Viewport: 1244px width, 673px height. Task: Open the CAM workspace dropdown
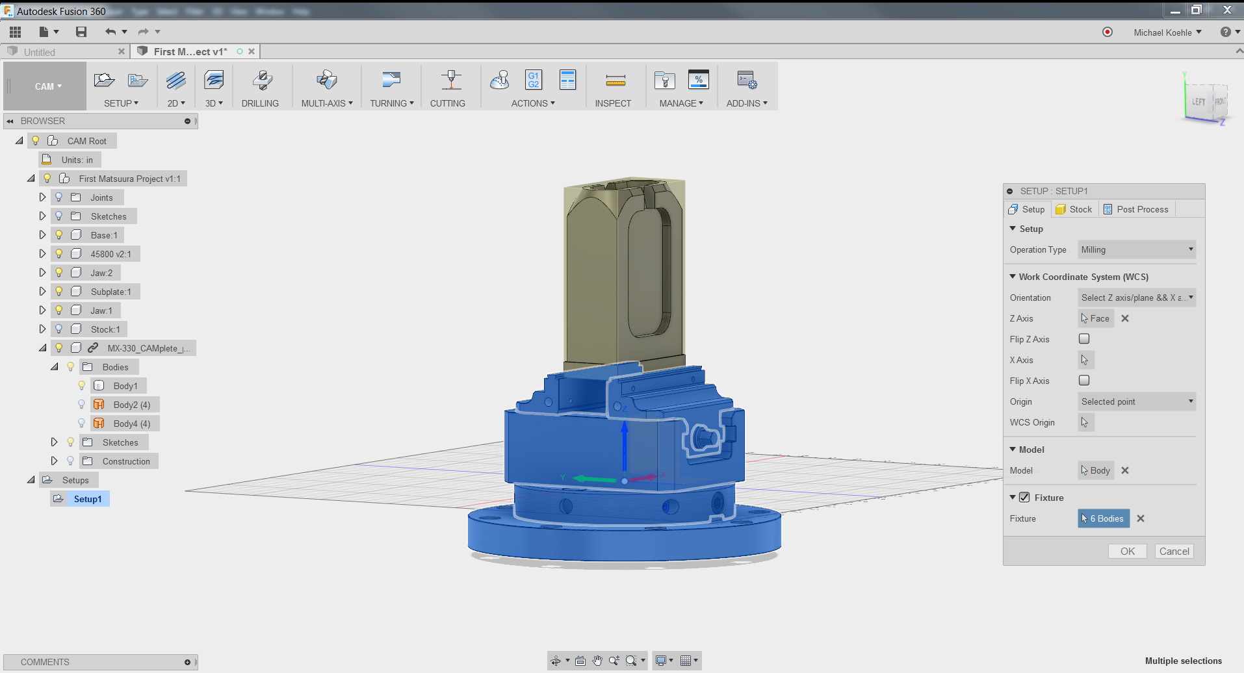click(48, 86)
